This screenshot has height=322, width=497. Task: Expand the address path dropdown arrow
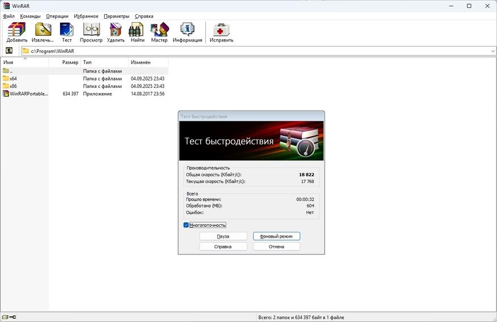coord(493,51)
